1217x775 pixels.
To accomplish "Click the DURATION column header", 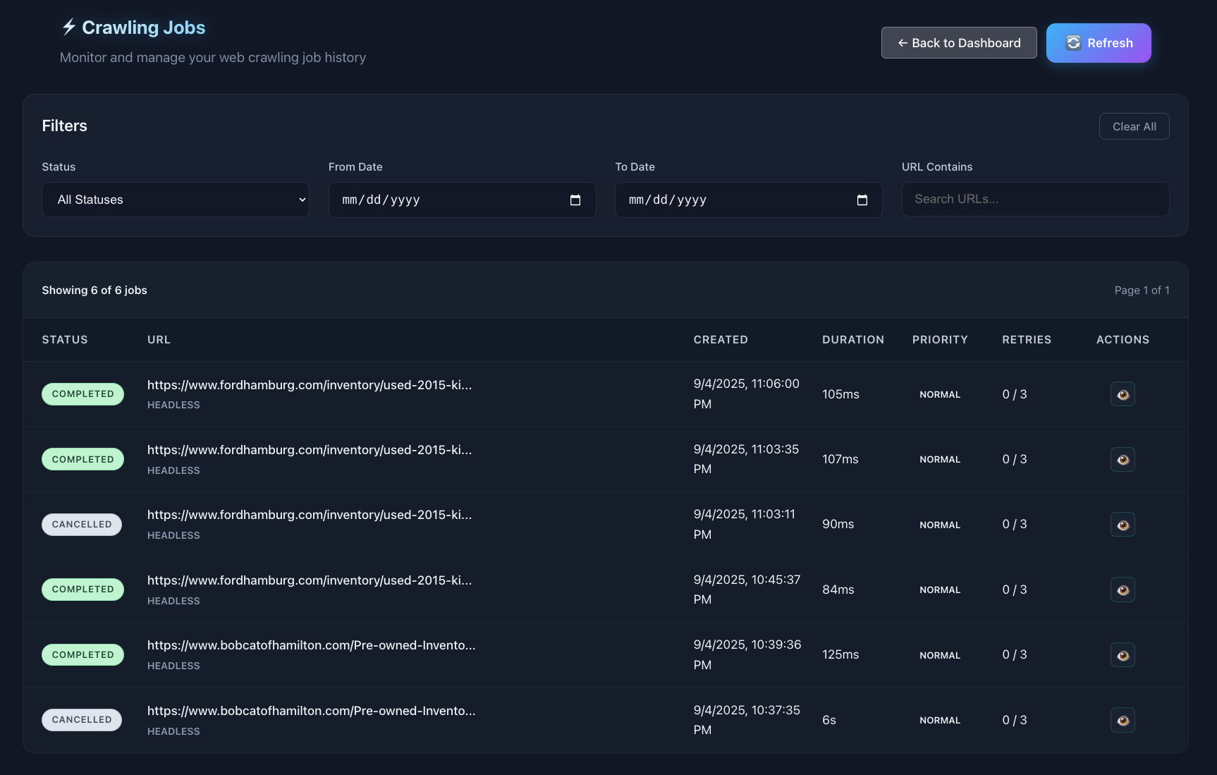I will tap(853, 339).
